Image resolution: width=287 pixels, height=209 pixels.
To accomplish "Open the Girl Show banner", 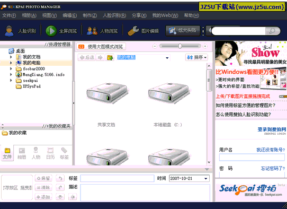I will (251, 54).
